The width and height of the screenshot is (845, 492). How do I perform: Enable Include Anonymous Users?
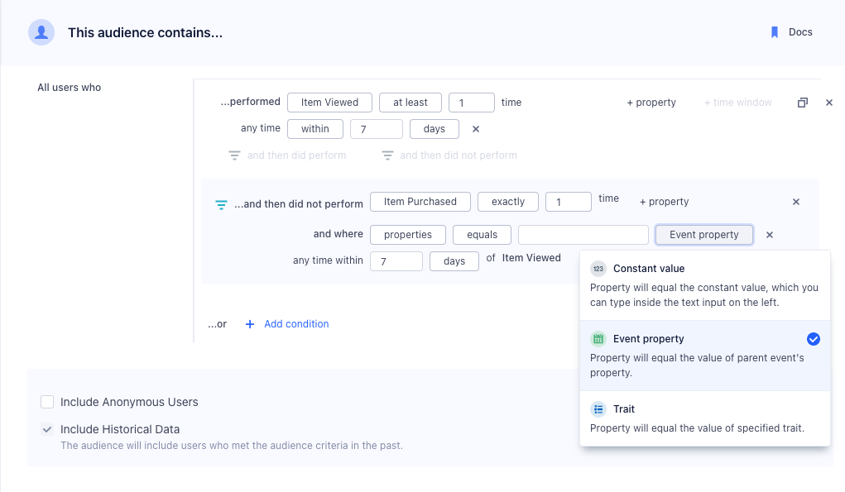[47, 402]
